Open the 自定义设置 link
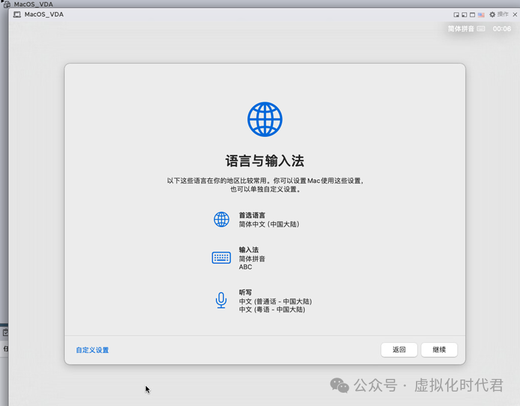This screenshot has height=406, width=520. coord(92,350)
